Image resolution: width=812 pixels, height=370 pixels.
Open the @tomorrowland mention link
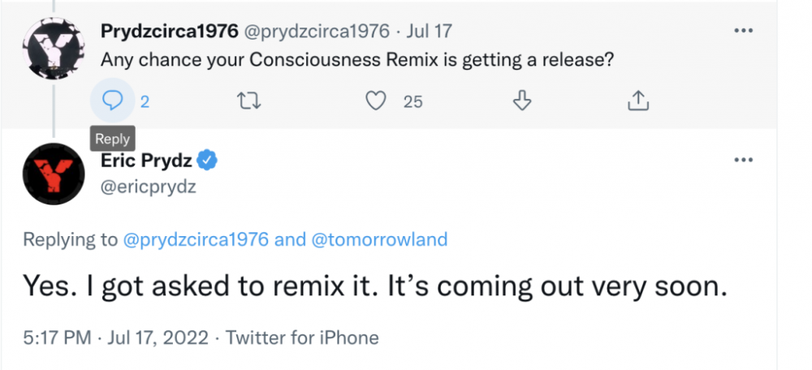(x=379, y=239)
